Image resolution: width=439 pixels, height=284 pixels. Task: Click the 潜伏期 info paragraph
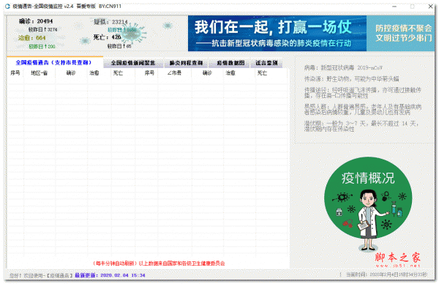pos(361,126)
